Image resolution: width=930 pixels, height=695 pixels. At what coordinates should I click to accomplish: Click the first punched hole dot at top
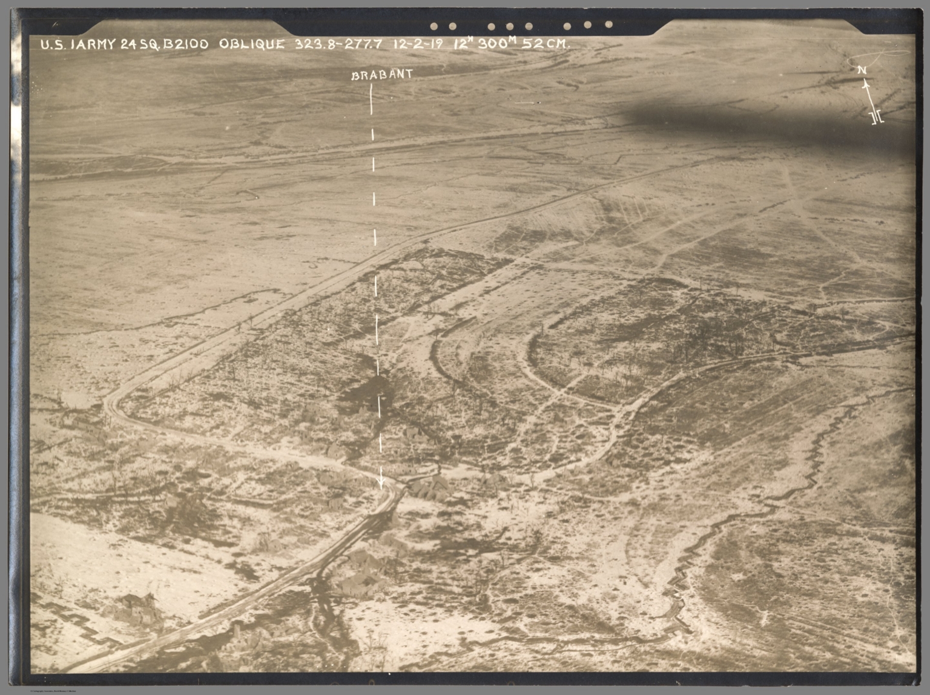coord(434,26)
